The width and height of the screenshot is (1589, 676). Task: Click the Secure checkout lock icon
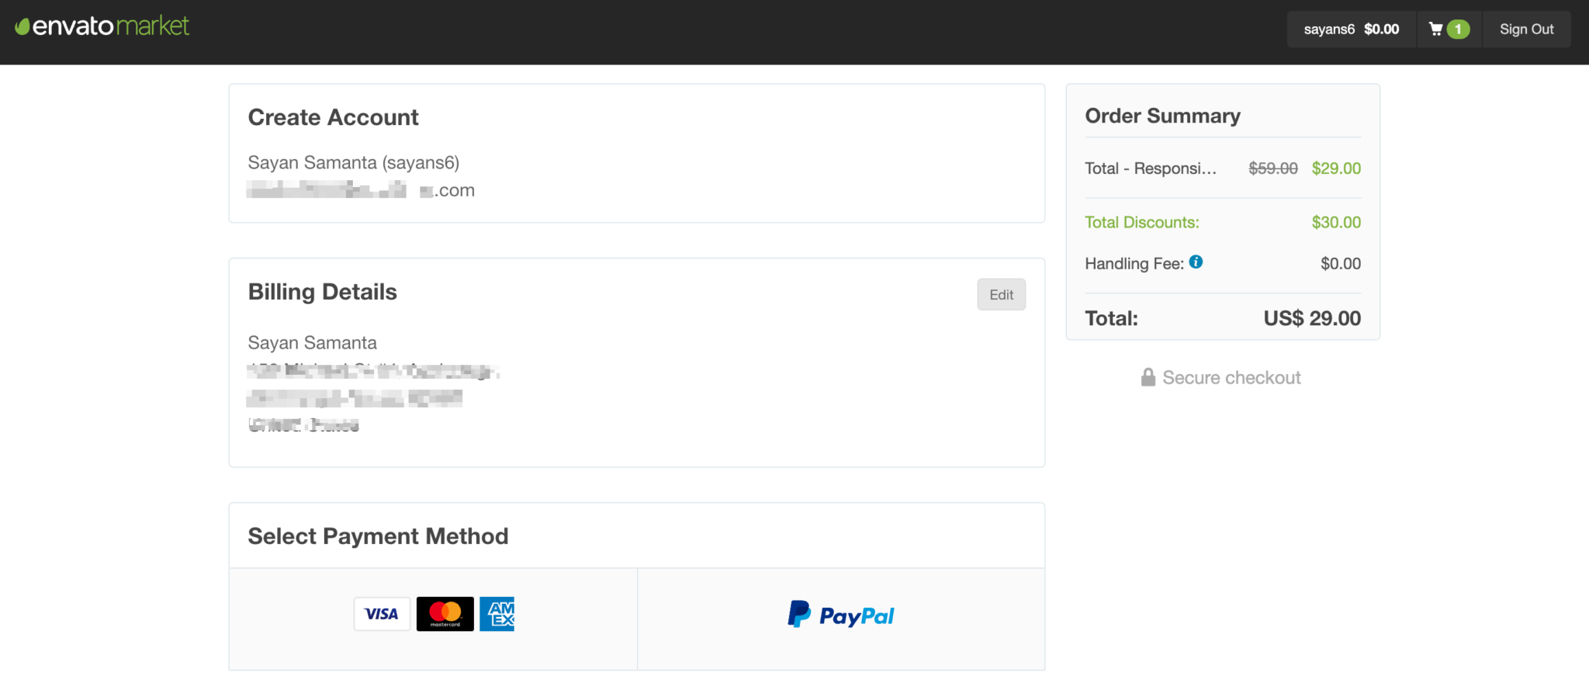(x=1148, y=377)
